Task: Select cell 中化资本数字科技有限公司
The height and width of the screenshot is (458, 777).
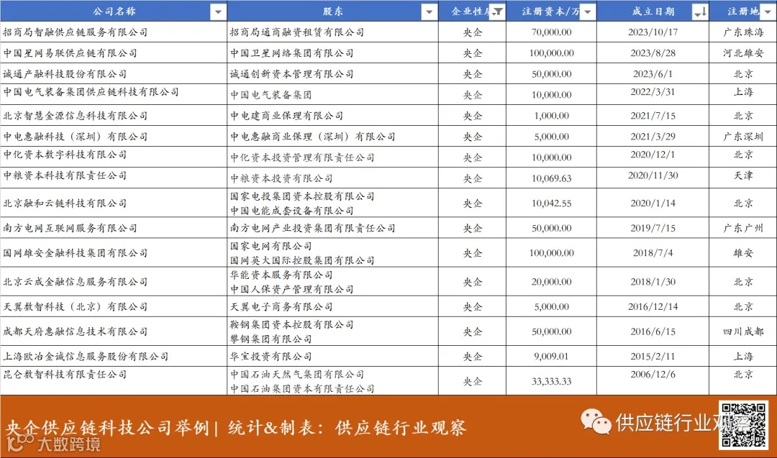Action: pos(114,157)
